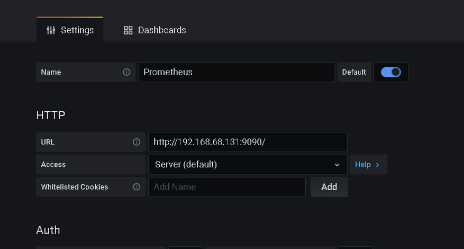The image size is (464, 249).
Task: Click the arrow icon beside Help
Action: click(378, 165)
